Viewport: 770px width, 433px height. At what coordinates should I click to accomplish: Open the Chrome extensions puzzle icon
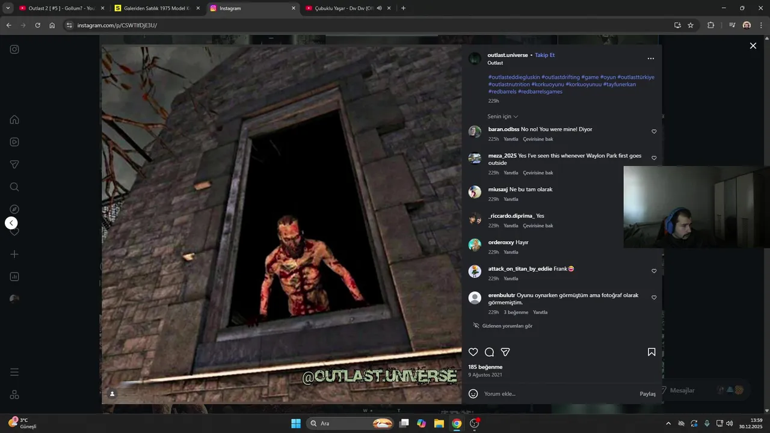pos(710,25)
